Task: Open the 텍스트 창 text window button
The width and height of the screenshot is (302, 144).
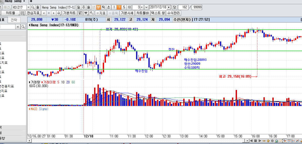Action: (x=158, y=13)
